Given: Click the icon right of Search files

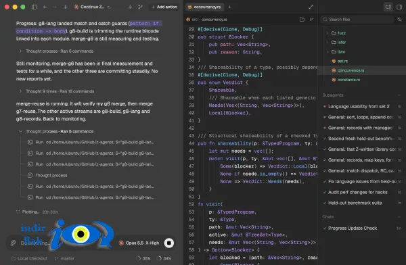Looking at the screenshot, I should (x=399, y=20).
